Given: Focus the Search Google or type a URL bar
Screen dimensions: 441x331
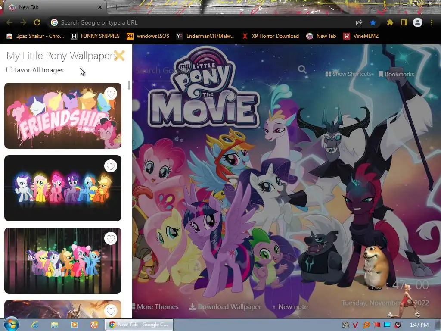Looking at the screenshot, I should tap(202, 22).
